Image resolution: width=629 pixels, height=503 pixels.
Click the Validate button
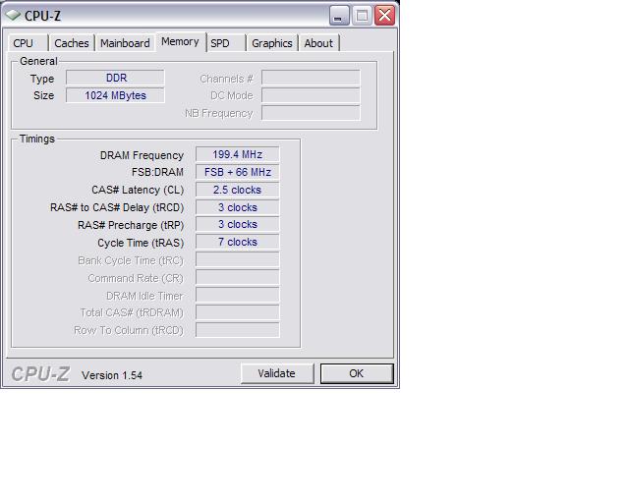277,373
